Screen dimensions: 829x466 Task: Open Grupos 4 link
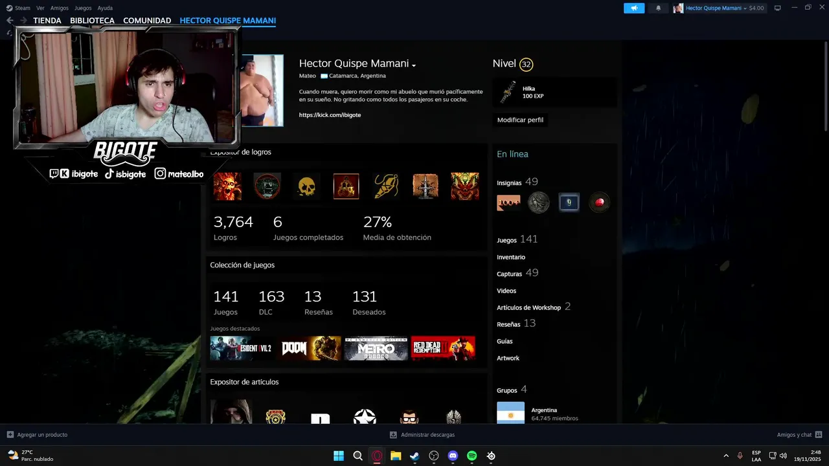click(512, 390)
